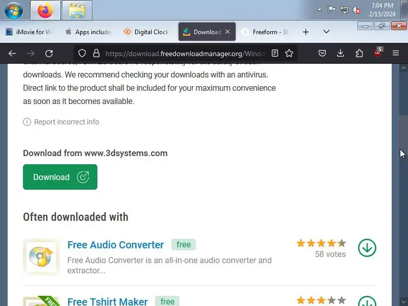408x306 pixels.
Task: Open the File Explorer taskbar icon
Action: click(x=77, y=10)
